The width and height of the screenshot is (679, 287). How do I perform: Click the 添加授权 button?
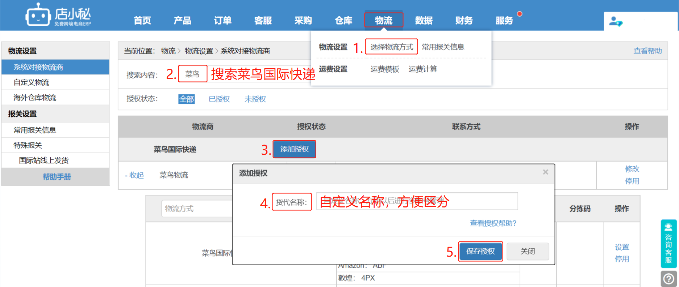pyautogui.click(x=294, y=149)
